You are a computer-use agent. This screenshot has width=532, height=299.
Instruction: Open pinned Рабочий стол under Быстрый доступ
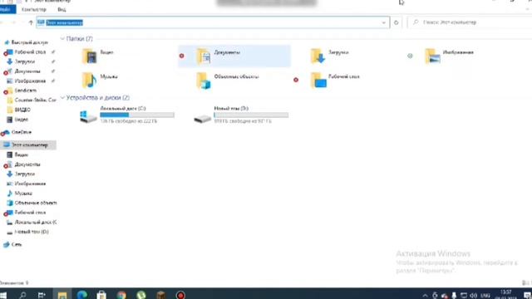[x=30, y=51]
